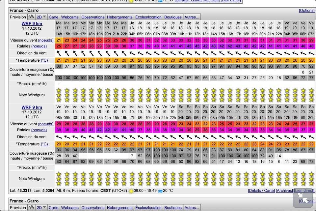Click the wind direction arrow for Ve 19 08h

point(59,137)
